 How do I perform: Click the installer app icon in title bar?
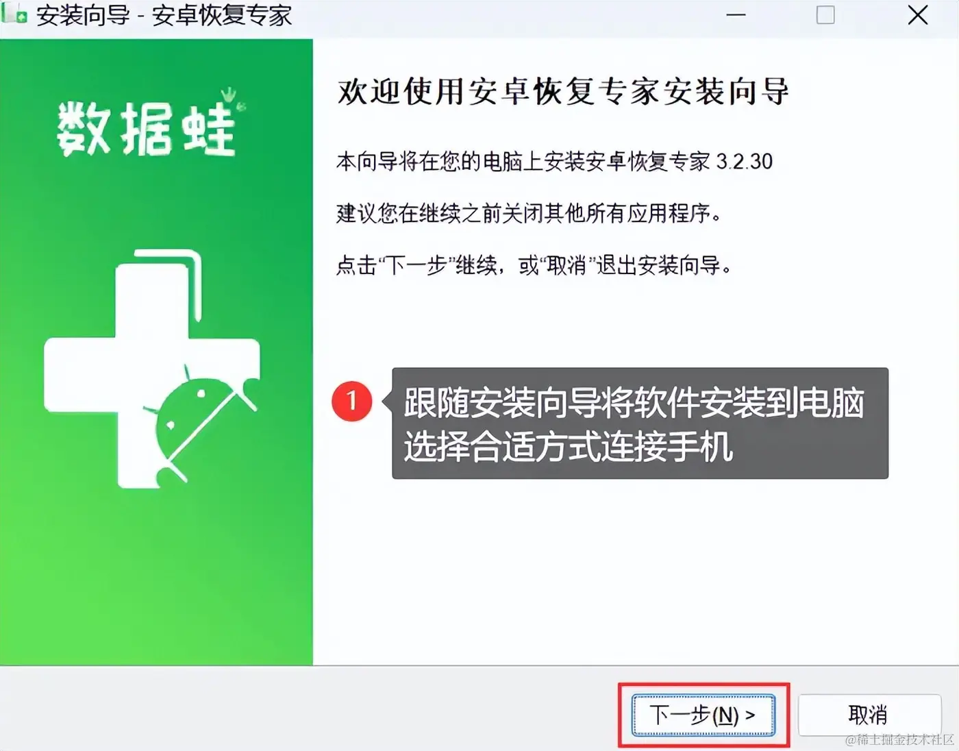point(14,14)
